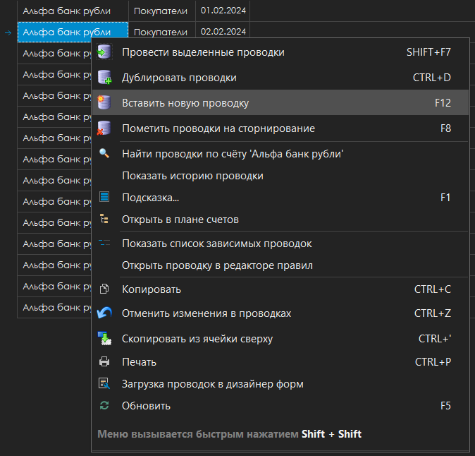Viewport: 475px width, 456px height.
Task: Click the F12 shortcut label
Action: 443,103
